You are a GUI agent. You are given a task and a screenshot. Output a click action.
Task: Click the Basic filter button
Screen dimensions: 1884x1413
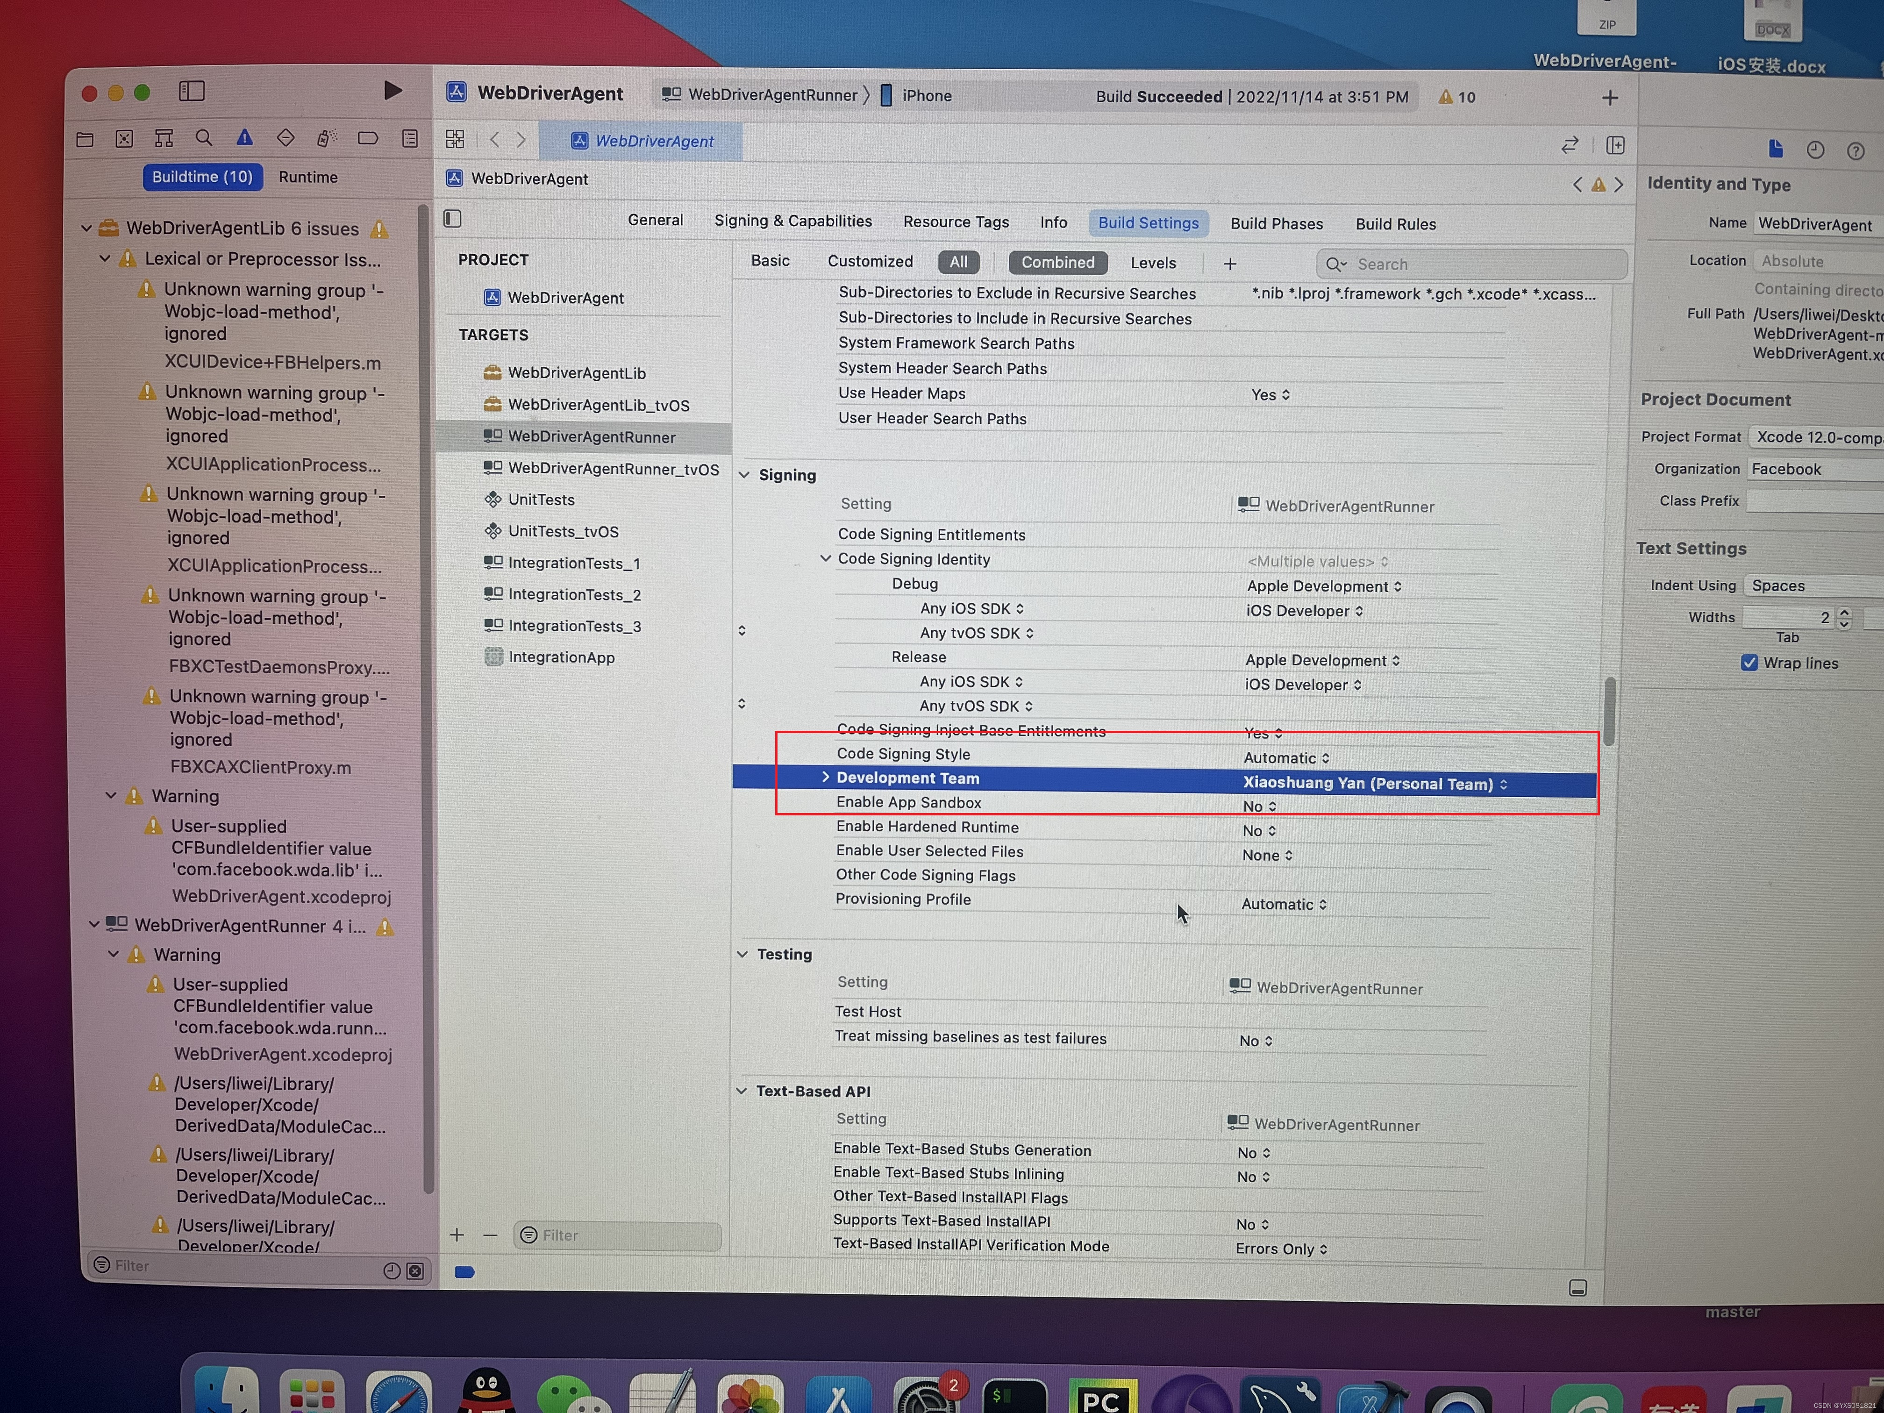(770, 261)
